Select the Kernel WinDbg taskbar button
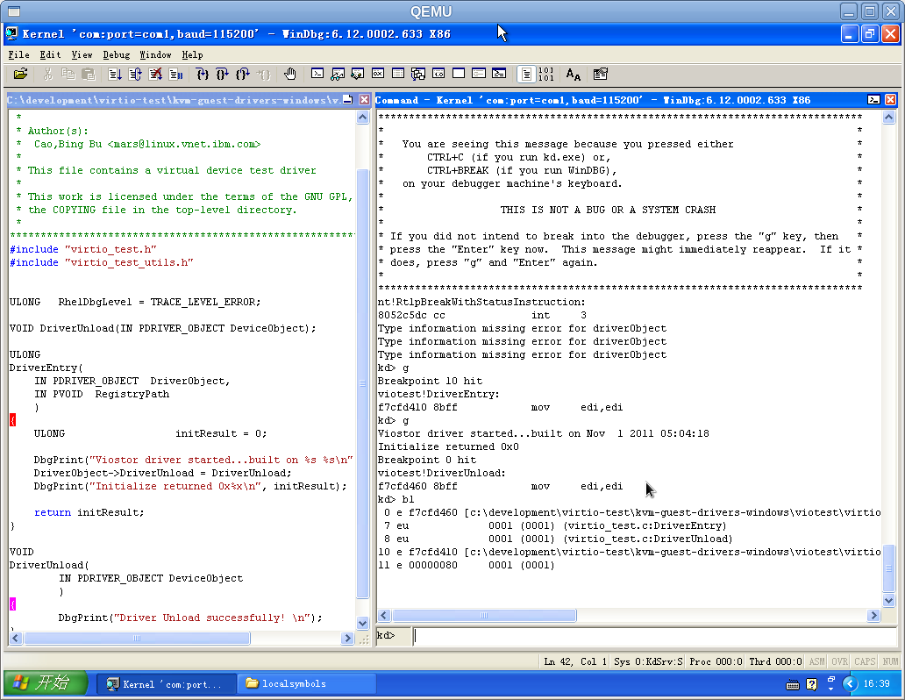The width and height of the screenshot is (905, 700). coord(166,684)
